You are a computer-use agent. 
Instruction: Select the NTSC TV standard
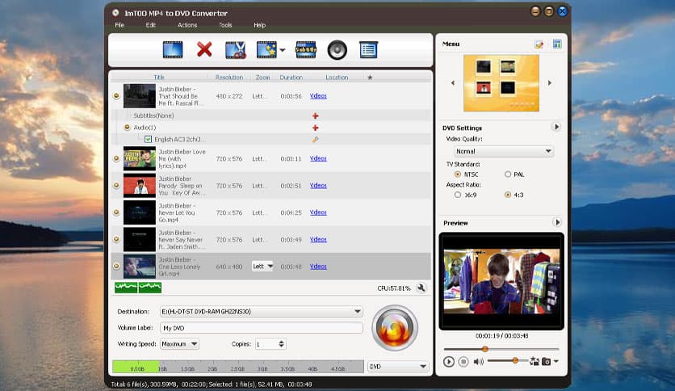[458, 174]
